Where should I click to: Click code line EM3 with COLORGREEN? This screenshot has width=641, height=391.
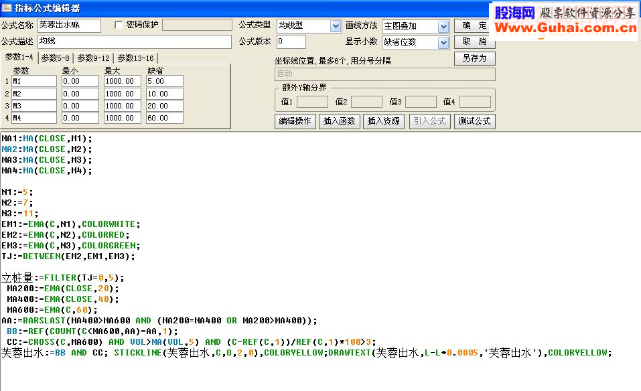tap(71, 246)
